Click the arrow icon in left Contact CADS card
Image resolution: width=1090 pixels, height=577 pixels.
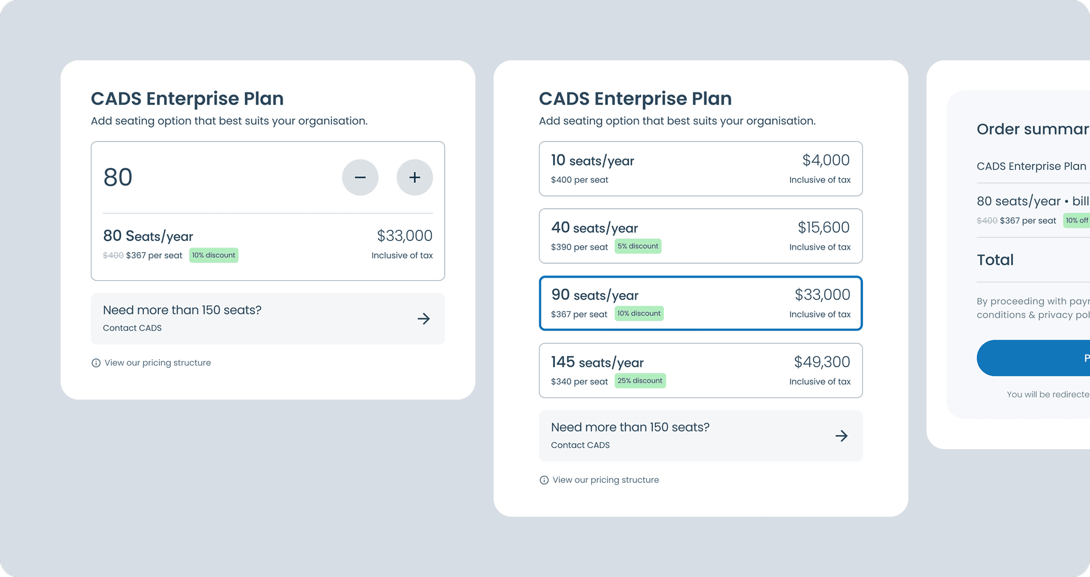424,319
